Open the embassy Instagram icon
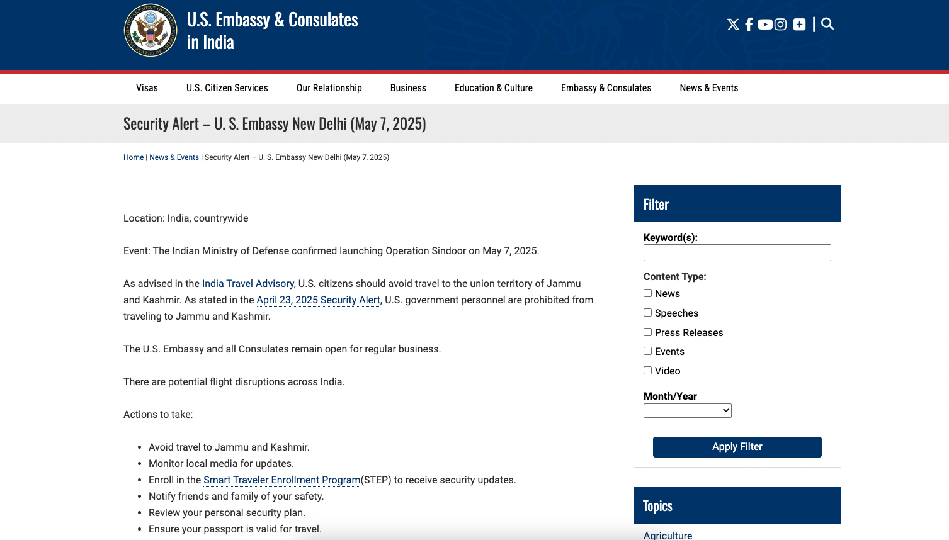Viewport: 949px width, 540px height. point(781,25)
